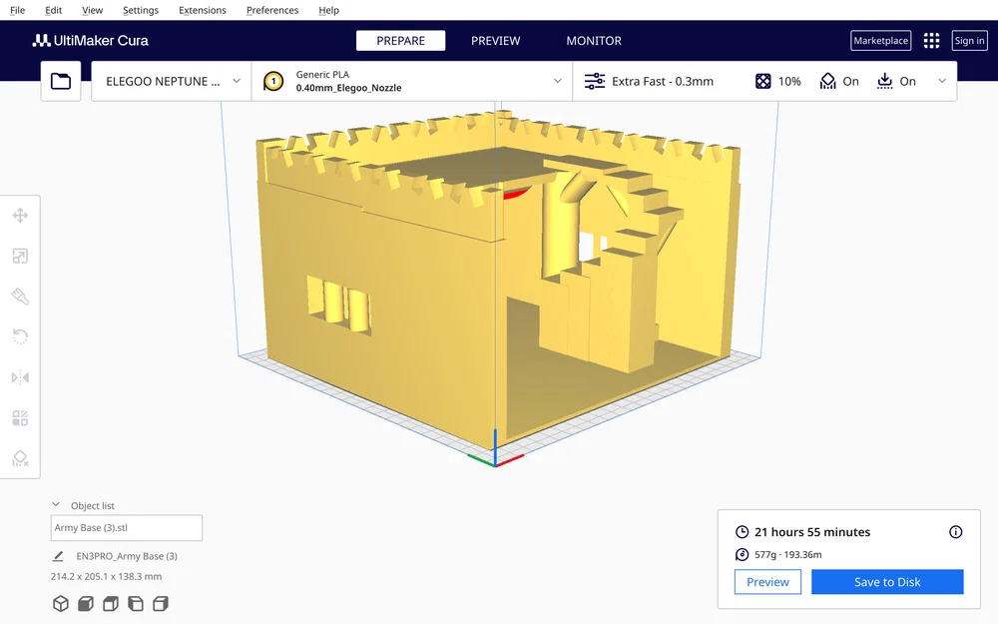Switch to front view cube
998x624 pixels.
(x=85, y=604)
